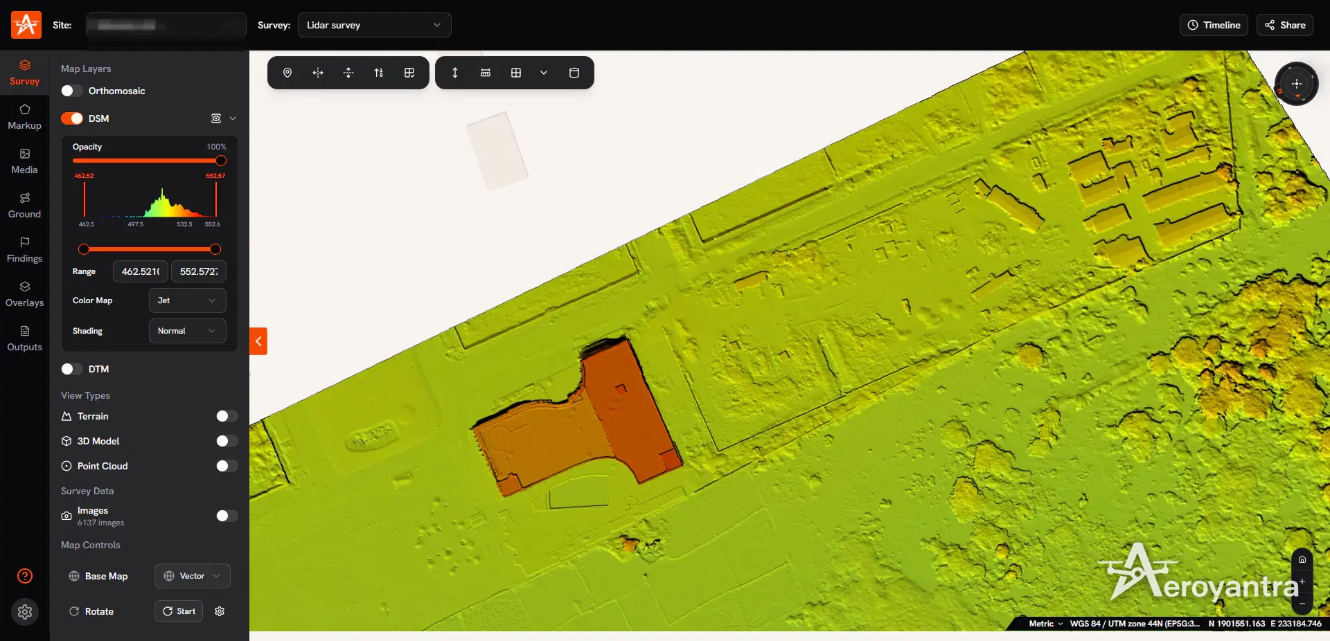Open the Base Map Vector dropdown
The height and width of the screenshot is (641, 1330).
[x=193, y=576]
